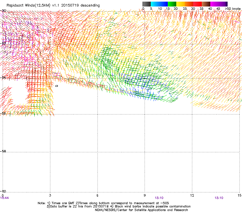Pick the orange 25–30 knots legend segment

[x=189, y=4]
